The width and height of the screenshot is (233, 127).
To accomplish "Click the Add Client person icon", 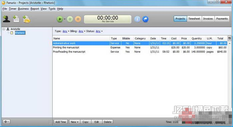I will click(6, 19).
